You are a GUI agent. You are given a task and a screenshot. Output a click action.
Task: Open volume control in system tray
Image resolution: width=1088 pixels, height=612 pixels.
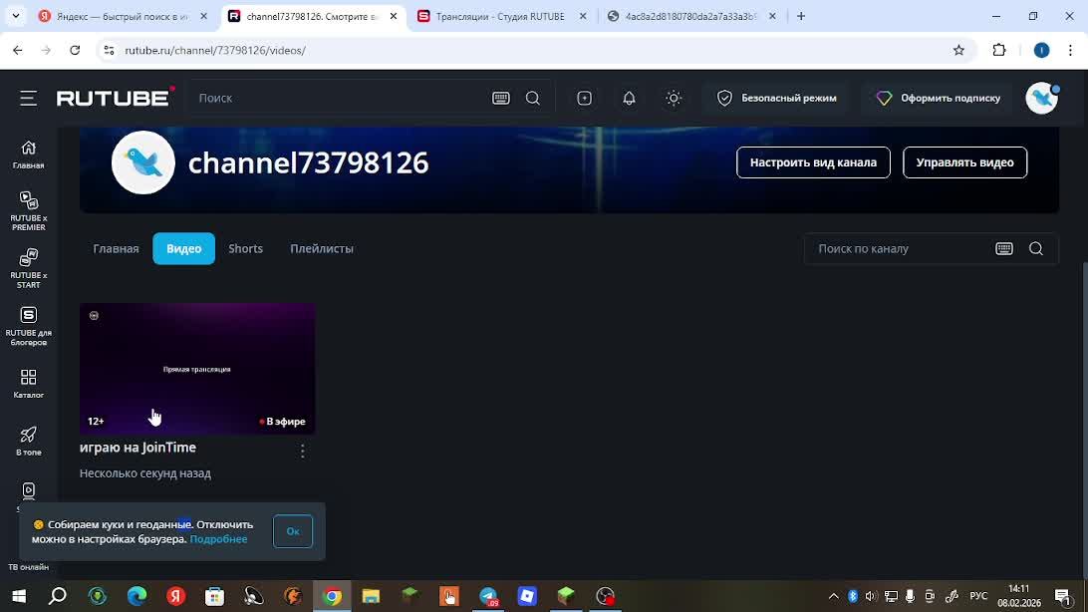tap(871, 596)
